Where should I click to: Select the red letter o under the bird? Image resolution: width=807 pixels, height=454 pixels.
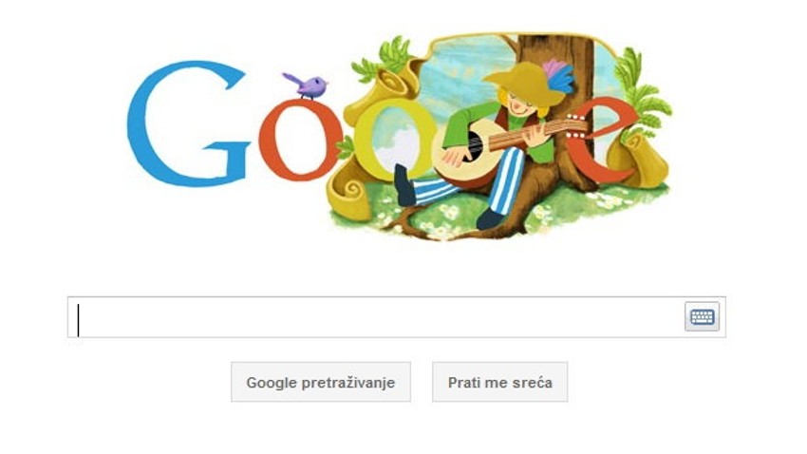tap(300, 140)
